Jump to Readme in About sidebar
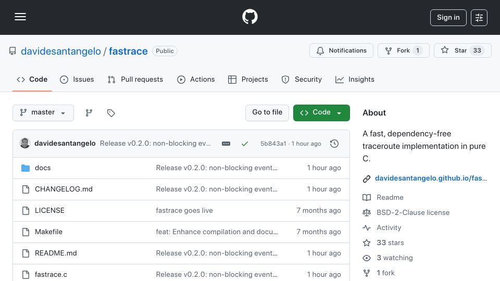 (x=383, y=198)
